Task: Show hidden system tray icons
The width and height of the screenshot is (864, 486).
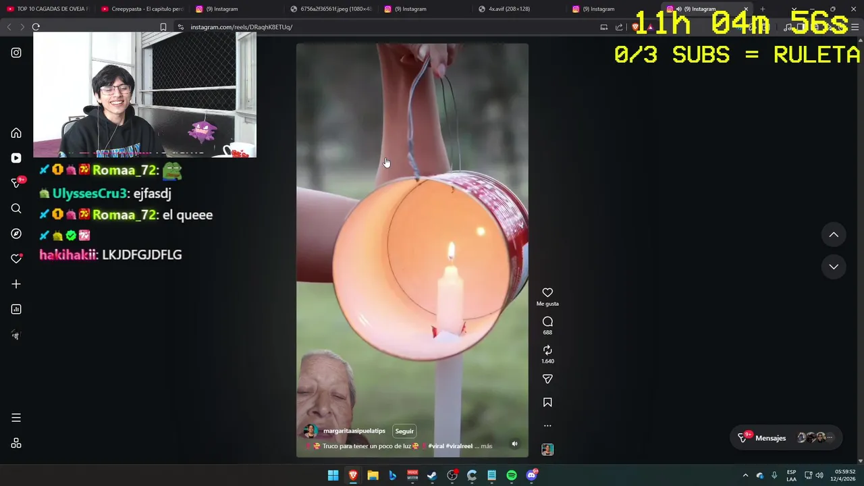Action: [745, 475]
